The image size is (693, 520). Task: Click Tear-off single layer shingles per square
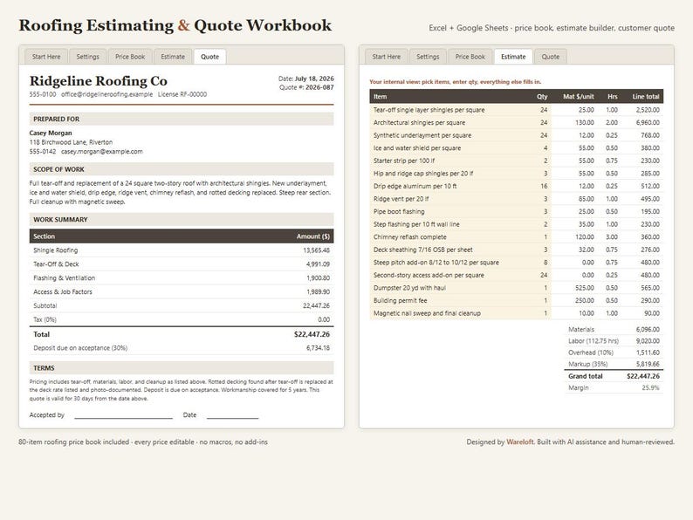[x=429, y=110]
